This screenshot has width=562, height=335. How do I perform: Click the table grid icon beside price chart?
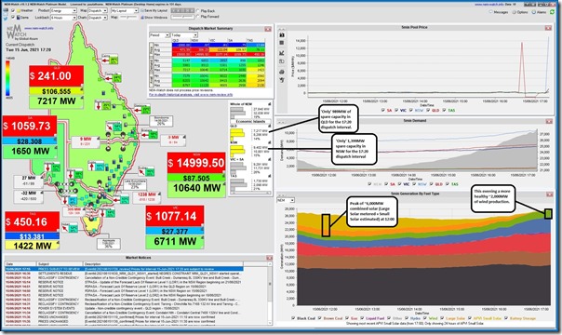click(282, 43)
